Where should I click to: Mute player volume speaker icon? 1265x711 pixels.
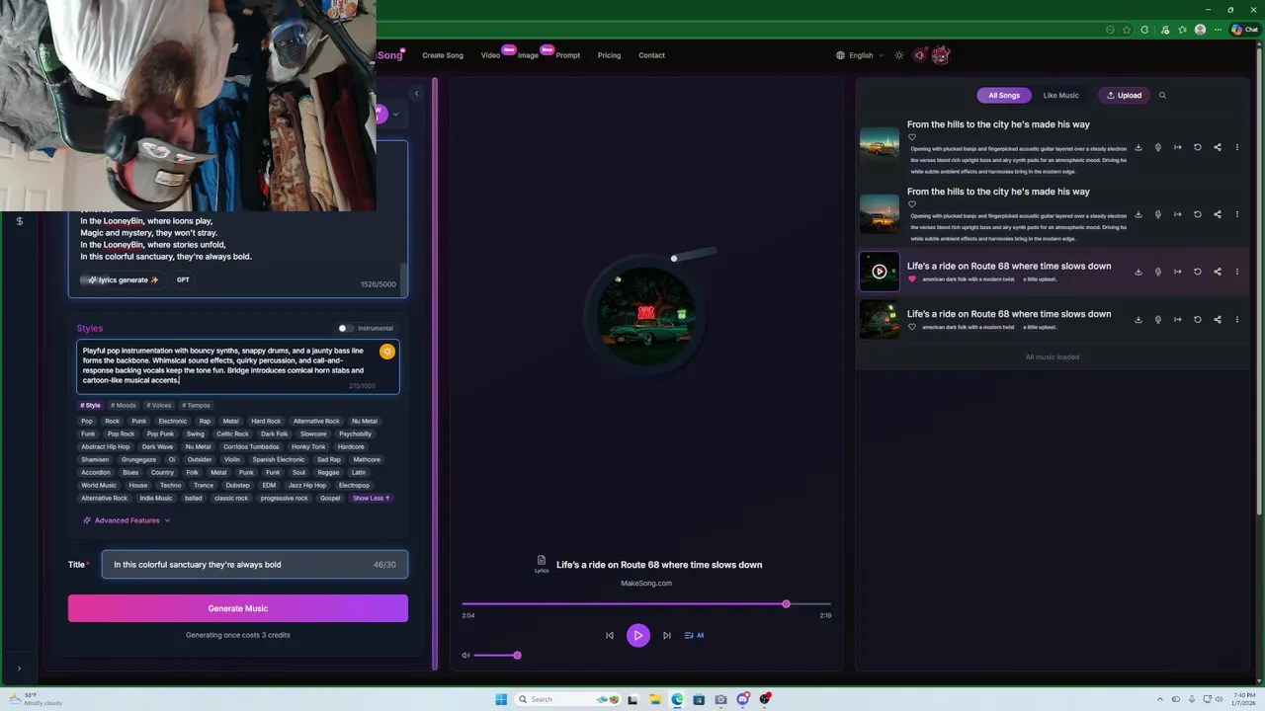click(x=465, y=655)
